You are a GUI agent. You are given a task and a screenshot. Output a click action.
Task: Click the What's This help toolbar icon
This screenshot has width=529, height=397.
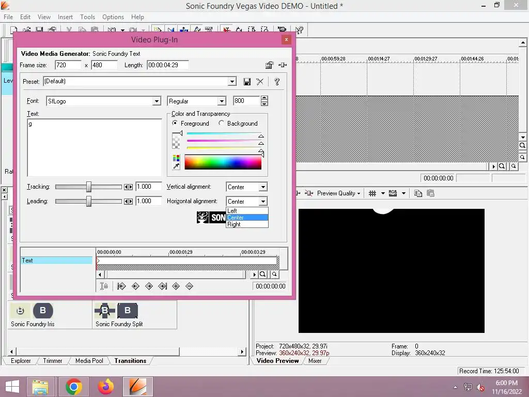tap(299, 30)
